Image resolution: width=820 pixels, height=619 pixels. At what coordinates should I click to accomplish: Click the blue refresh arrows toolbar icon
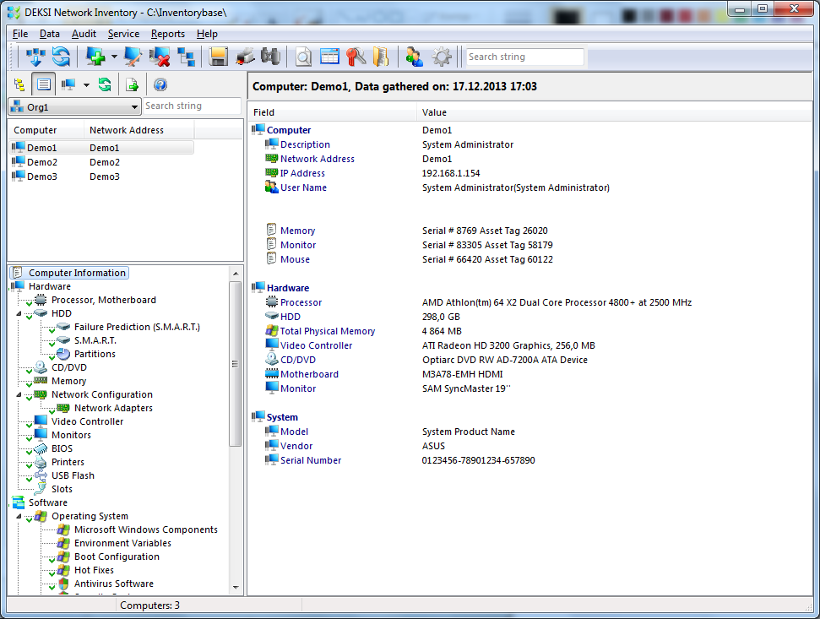(61, 57)
